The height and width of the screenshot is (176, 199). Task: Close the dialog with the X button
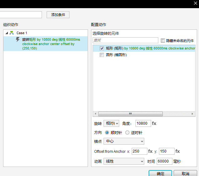(196, 3)
